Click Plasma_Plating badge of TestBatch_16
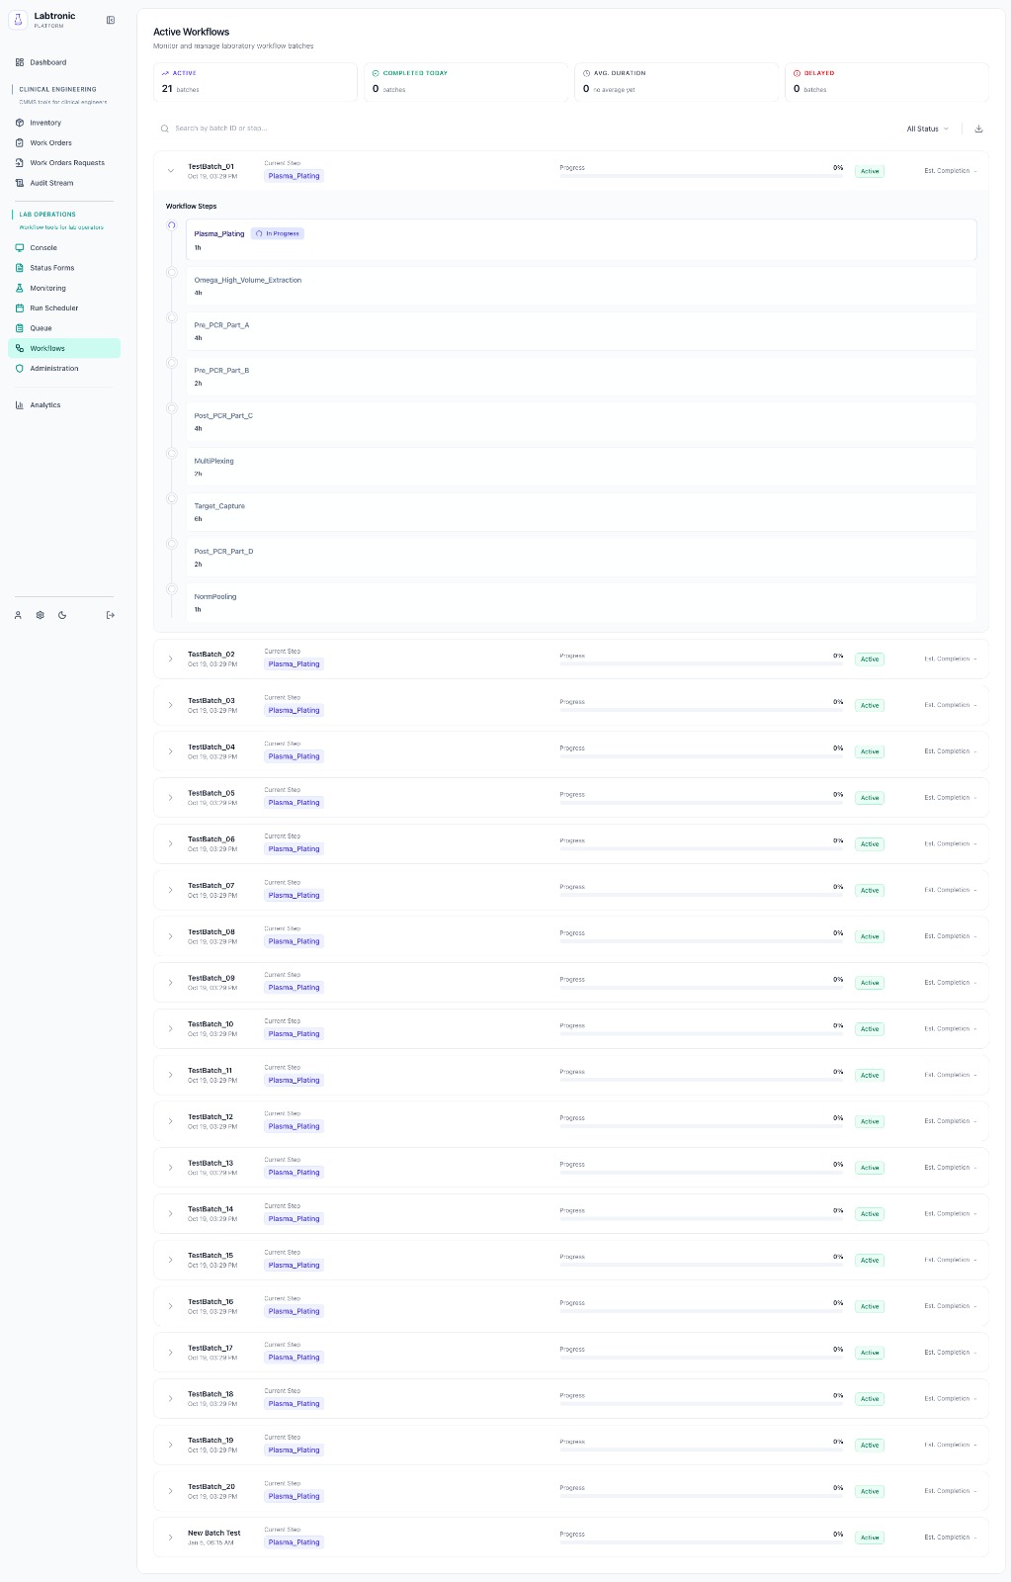Screen dimensions: 1011x1582 [295, 1311]
